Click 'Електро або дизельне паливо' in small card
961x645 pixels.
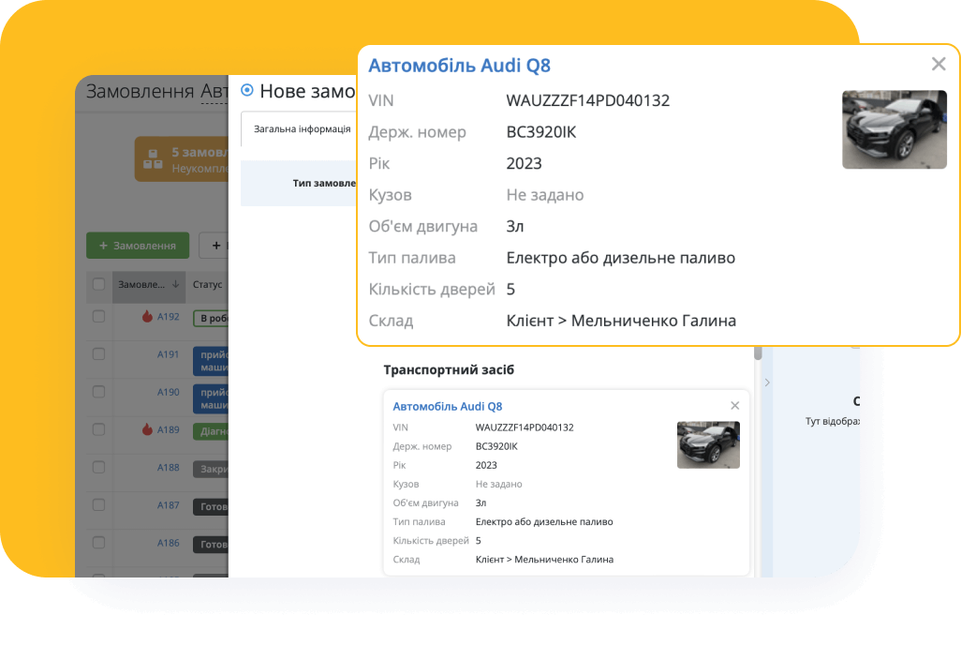[544, 521]
